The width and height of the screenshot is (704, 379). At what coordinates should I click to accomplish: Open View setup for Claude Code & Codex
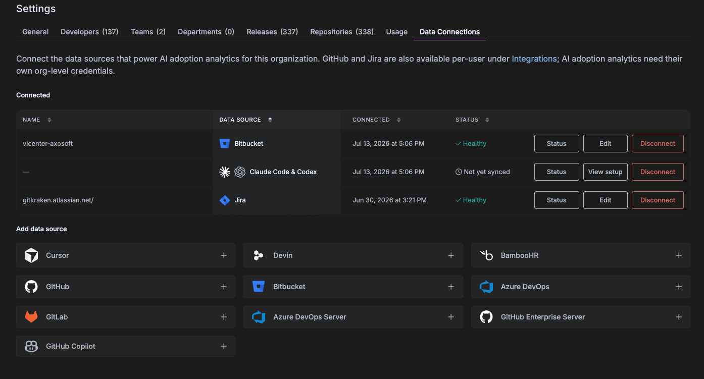pyautogui.click(x=606, y=172)
